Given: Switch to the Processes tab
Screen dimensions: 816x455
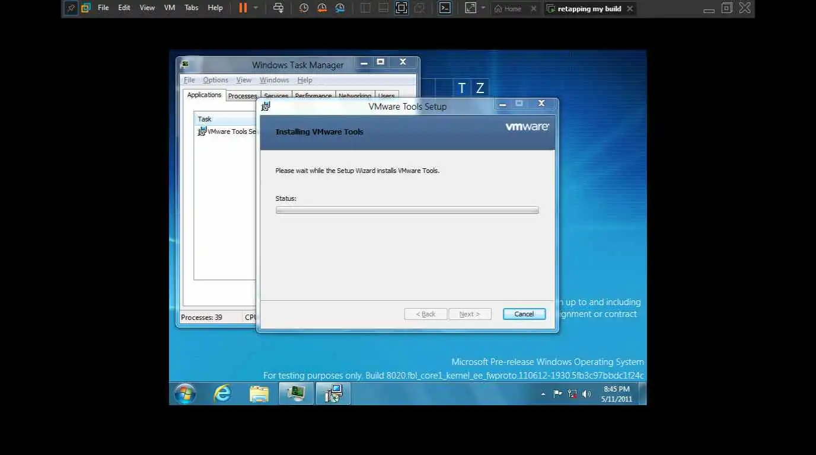Looking at the screenshot, I should point(243,96).
